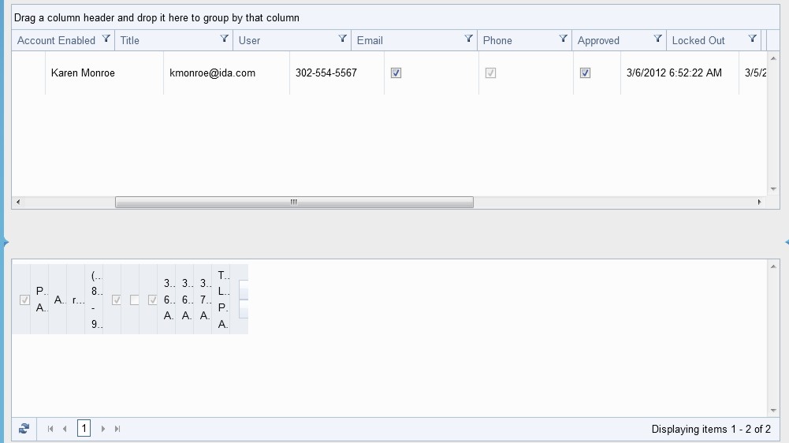
Task: Open the Phone column filter
Action: (x=563, y=39)
